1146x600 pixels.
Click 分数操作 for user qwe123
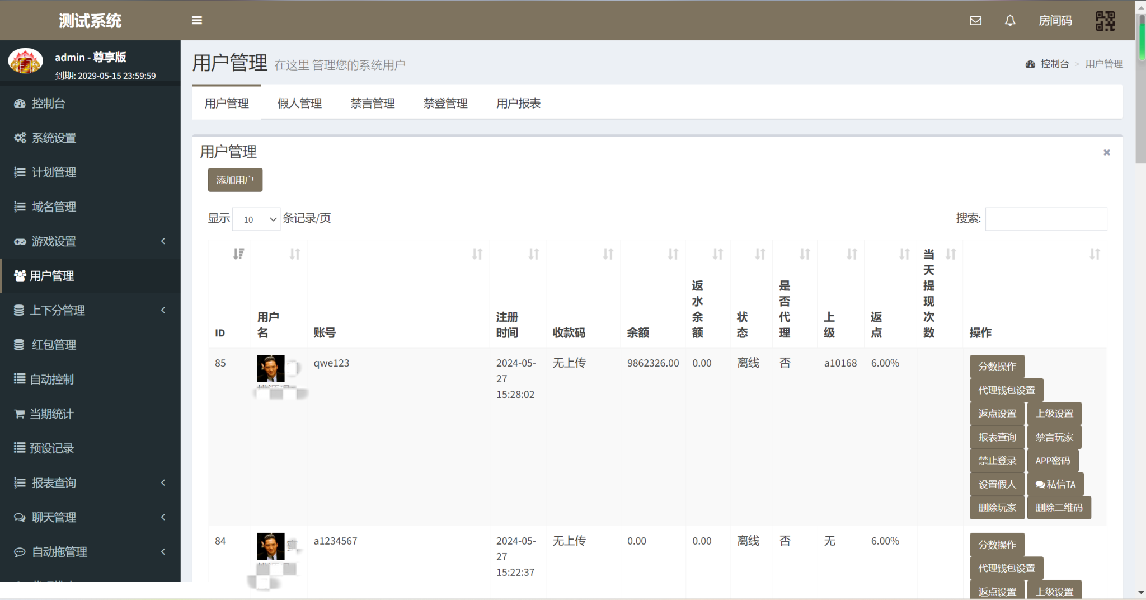[x=997, y=367]
